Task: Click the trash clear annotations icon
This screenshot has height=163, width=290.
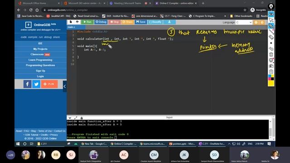Action: click(271, 54)
